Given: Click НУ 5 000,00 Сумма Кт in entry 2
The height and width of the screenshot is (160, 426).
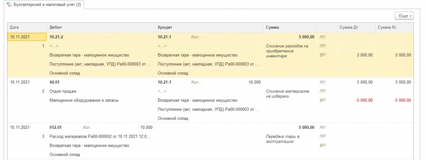Looking at the screenshot, I should coord(403,82).
